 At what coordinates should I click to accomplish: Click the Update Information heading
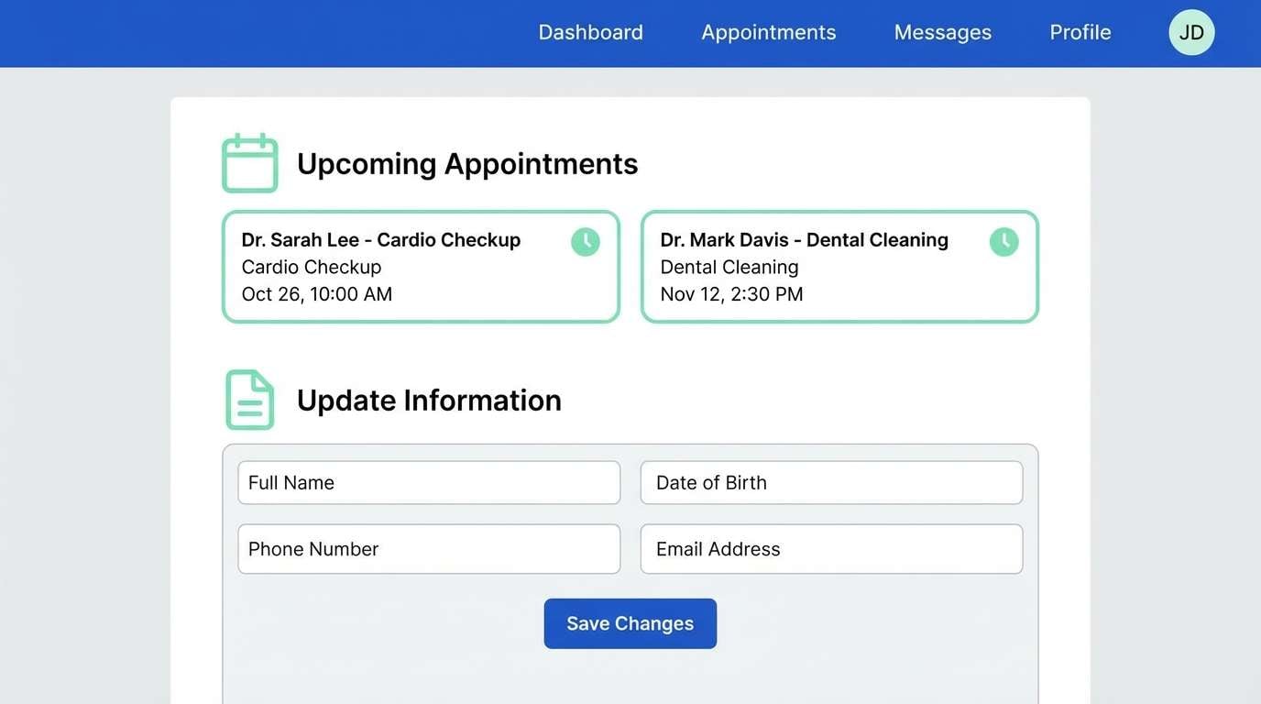click(x=429, y=400)
